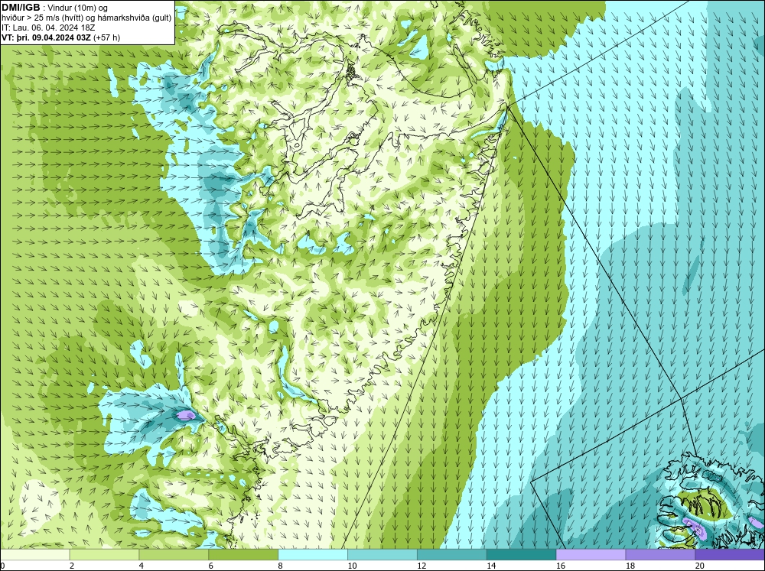Click the 'VT: þri. 09.04.2024 03Z' line
This screenshot has height=571, width=765.
coord(46,37)
